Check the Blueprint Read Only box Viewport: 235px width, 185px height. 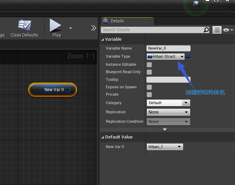[149, 72]
